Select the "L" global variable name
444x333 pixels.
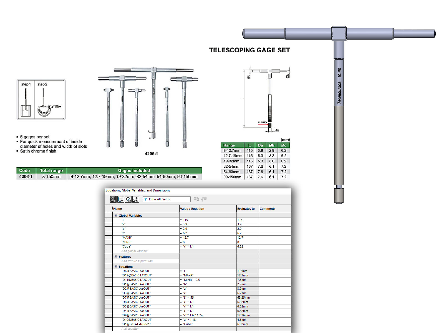[123, 220]
